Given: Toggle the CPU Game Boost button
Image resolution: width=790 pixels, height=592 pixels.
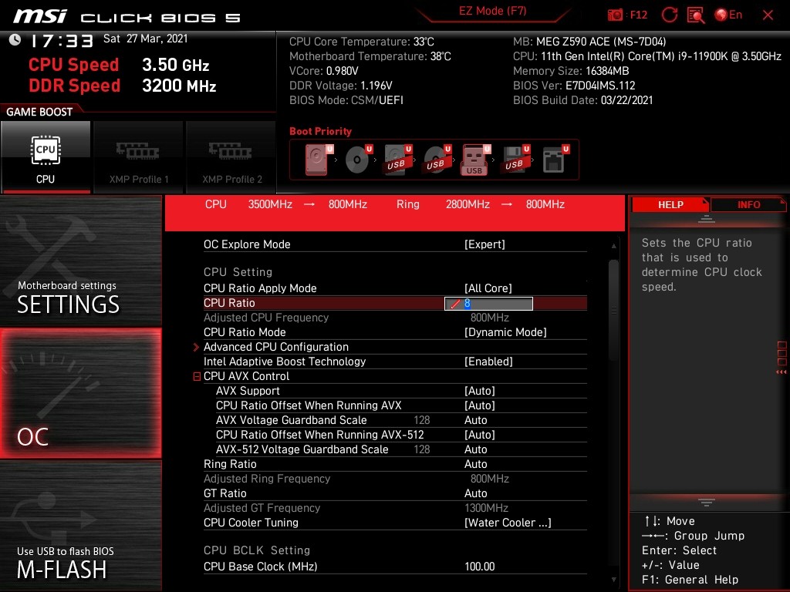Looking at the screenshot, I should point(46,156).
